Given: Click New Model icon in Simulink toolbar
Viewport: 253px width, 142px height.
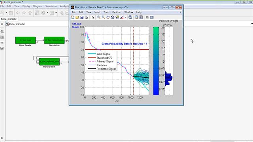Looking at the screenshot, I should point(2,13).
